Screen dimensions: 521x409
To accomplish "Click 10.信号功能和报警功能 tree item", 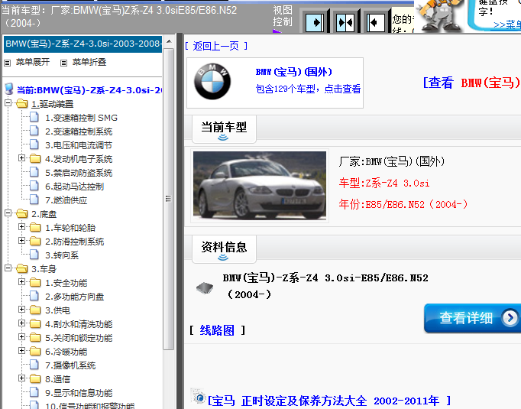I will 89,406.
